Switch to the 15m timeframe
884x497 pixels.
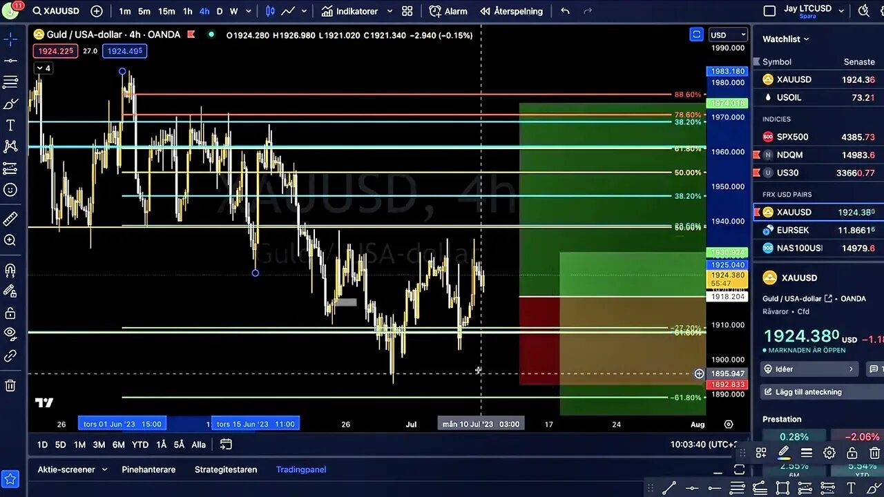(x=166, y=11)
